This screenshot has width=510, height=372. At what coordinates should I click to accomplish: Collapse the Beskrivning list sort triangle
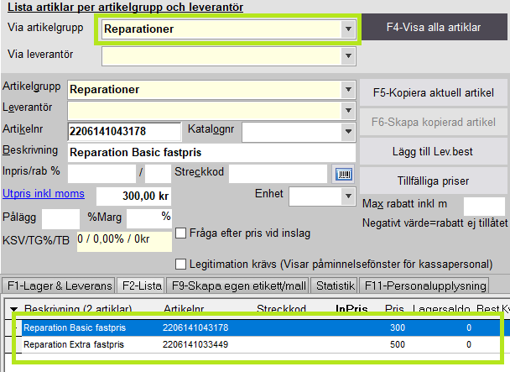click(13, 309)
